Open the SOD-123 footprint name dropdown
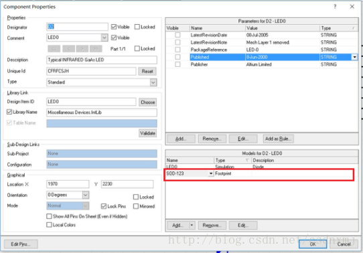This screenshot has height=253, width=363. 211,173
